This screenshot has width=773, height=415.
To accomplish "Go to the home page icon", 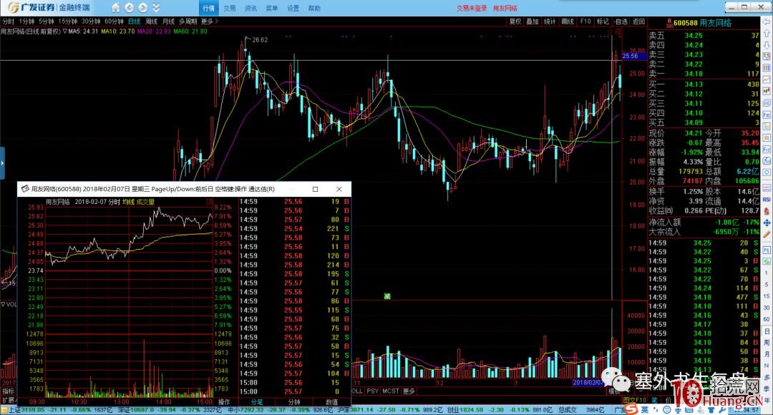I will click(115, 7).
